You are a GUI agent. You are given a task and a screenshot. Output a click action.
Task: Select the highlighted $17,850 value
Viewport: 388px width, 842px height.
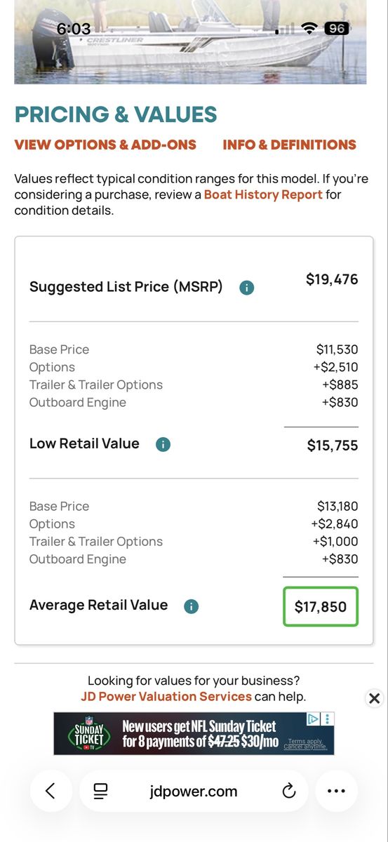[x=321, y=607]
